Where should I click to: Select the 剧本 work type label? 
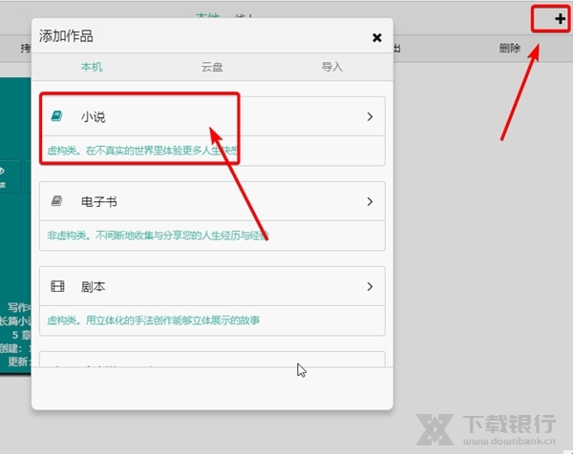click(x=94, y=286)
